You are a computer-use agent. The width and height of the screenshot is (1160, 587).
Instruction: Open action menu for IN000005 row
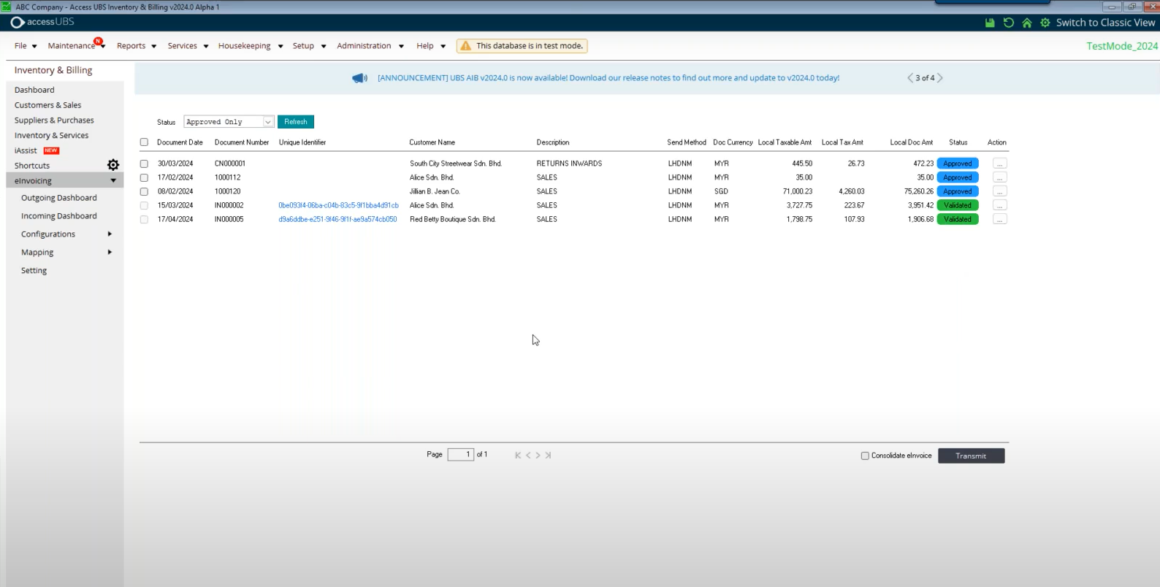[1000, 219]
